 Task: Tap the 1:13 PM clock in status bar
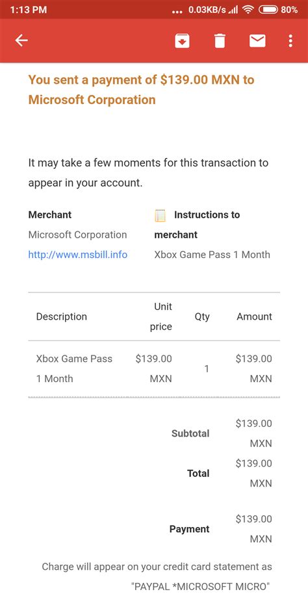tap(29, 10)
